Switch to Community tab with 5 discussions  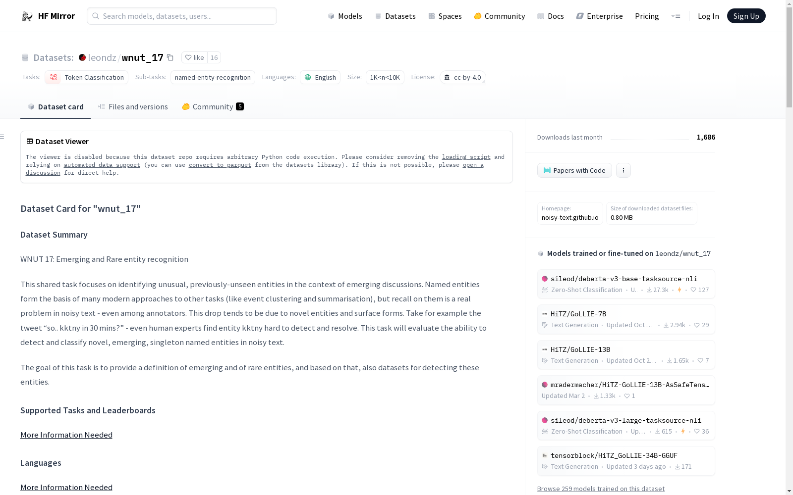click(213, 106)
